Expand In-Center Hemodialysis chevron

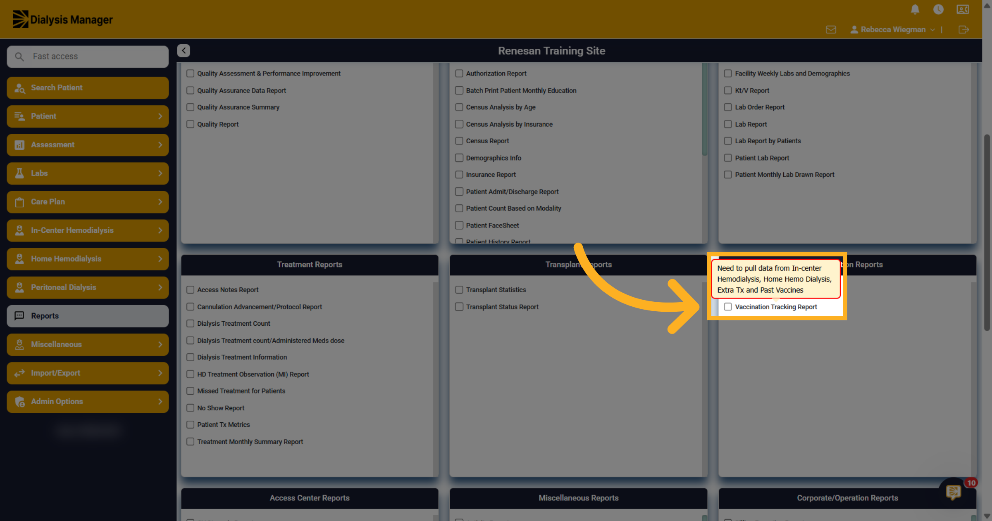tap(160, 230)
